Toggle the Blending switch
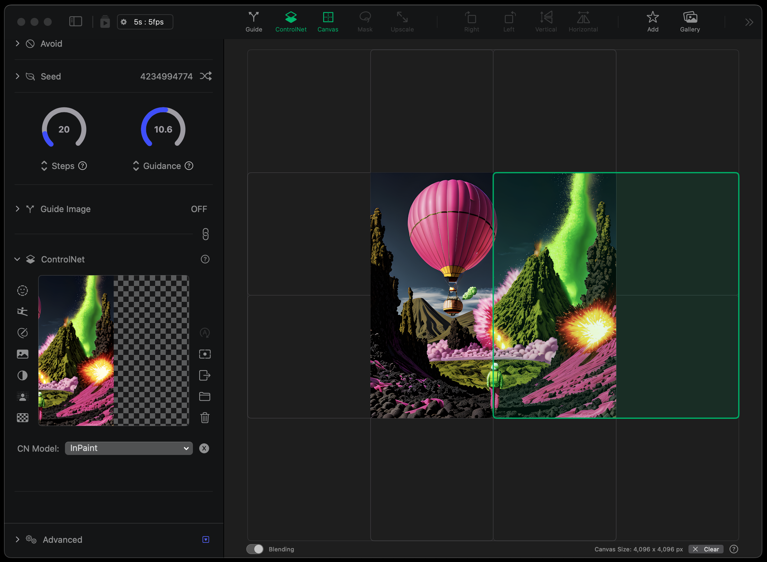Image resolution: width=767 pixels, height=562 pixels. (255, 549)
